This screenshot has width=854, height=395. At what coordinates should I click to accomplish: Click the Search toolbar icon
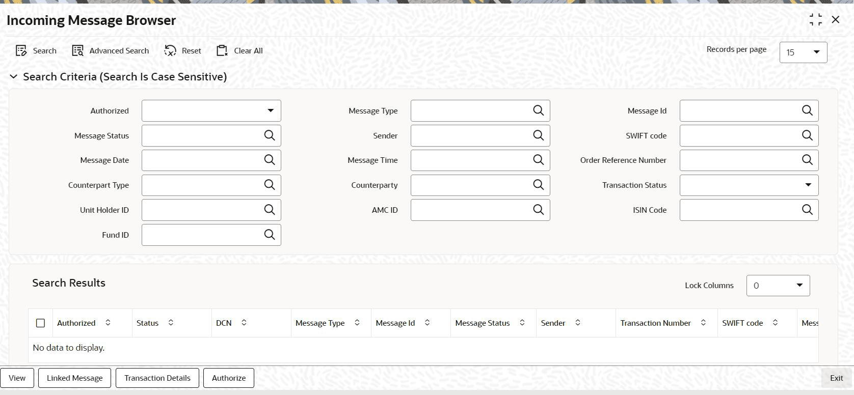click(21, 50)
